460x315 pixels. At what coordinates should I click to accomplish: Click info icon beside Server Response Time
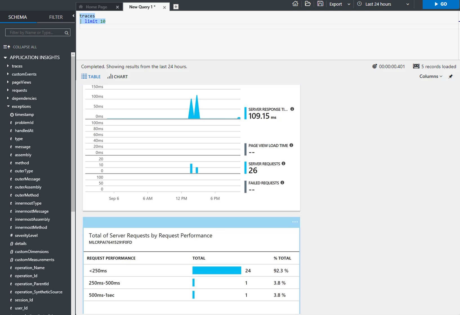292,109
